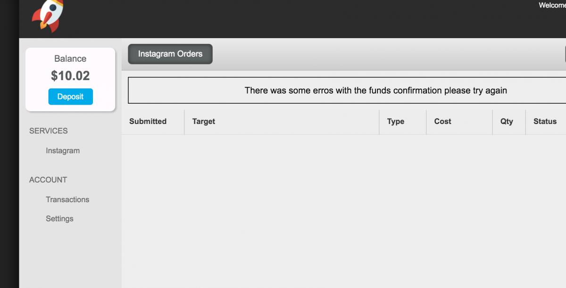Click the ACCOUNT section heading
This screenshot has height=288, width=566.
[48, 180]
